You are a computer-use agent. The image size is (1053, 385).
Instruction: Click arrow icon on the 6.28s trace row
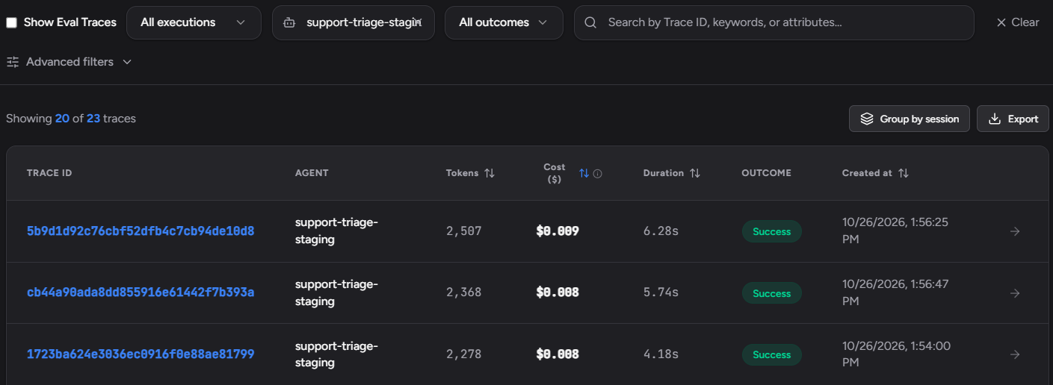click(x=1015, y=231)
